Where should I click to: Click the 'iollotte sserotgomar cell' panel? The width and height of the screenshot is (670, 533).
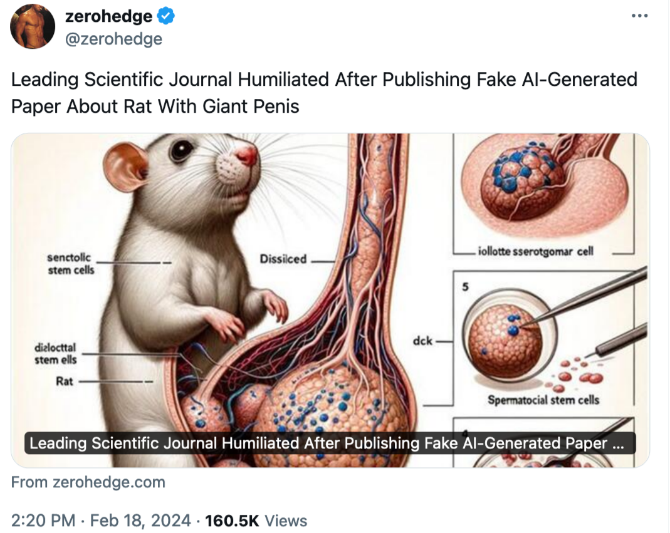pos(543,194)
